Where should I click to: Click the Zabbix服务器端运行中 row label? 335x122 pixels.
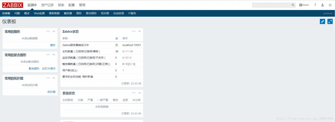pyautogui.click(x=76, y=45)
